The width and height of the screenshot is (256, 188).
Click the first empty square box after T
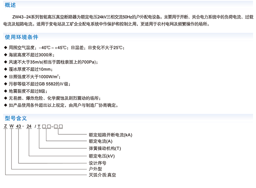(44, 127)
